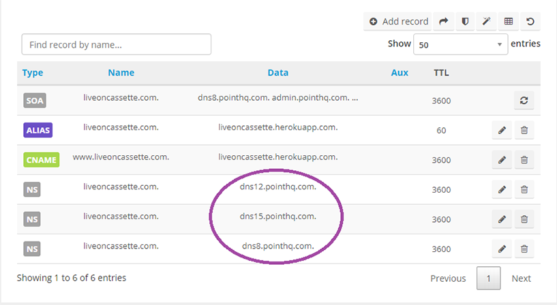557x305 pixels.
Task: Click NS badge of dns12 row
Action: pos(32,189)
